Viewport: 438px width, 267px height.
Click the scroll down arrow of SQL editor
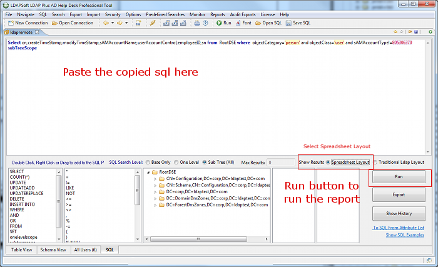coord(428,152)
